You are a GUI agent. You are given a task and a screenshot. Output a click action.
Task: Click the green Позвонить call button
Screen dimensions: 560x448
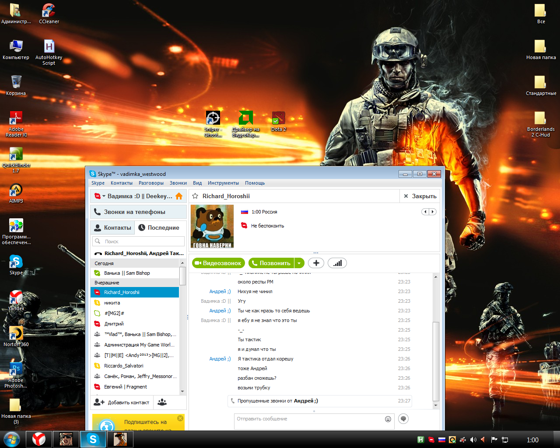tap(272, 263)
